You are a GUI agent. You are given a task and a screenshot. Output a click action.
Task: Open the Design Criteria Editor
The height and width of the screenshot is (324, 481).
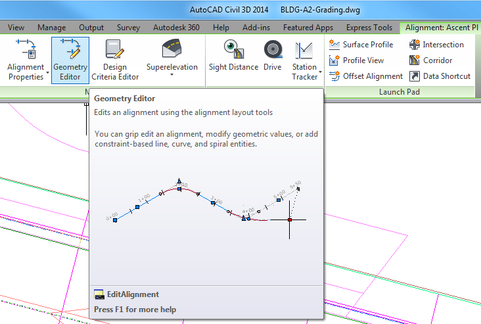(115, 60)
